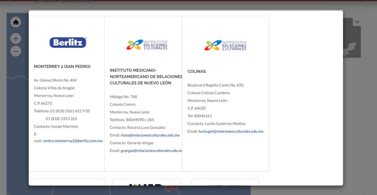Screen dimensions: 377x195
Task: Click phone 01 (818) 3353 265
Action: pos(61,118)
